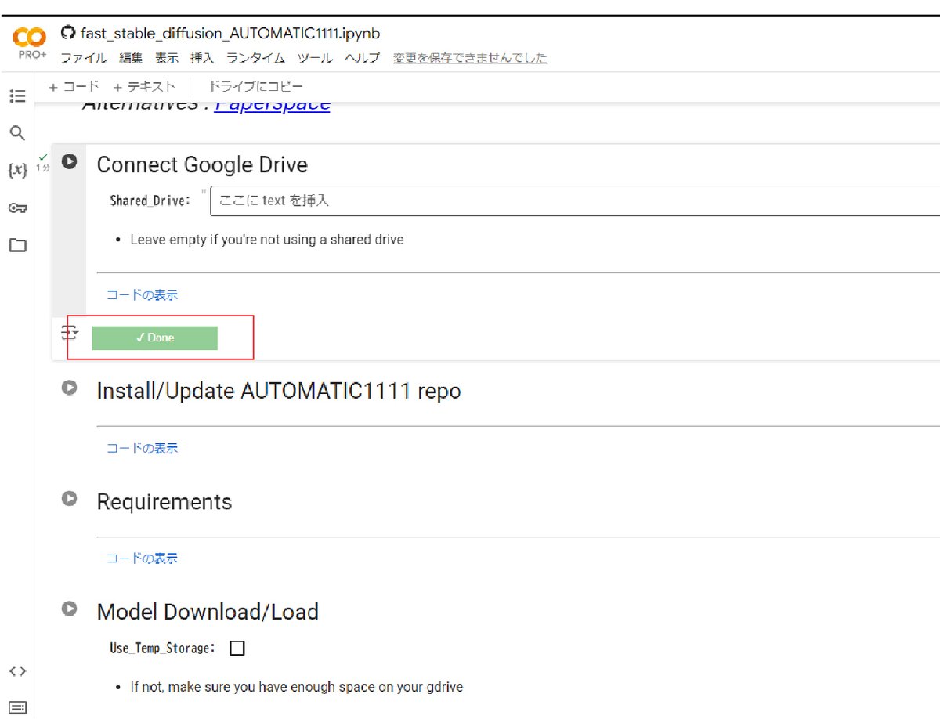Click the Shared_Drive: label
The image size is (940, 719).
[x=150, y=201]
